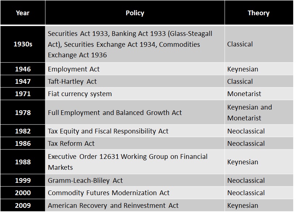Click the Year column header

[22, 13]
